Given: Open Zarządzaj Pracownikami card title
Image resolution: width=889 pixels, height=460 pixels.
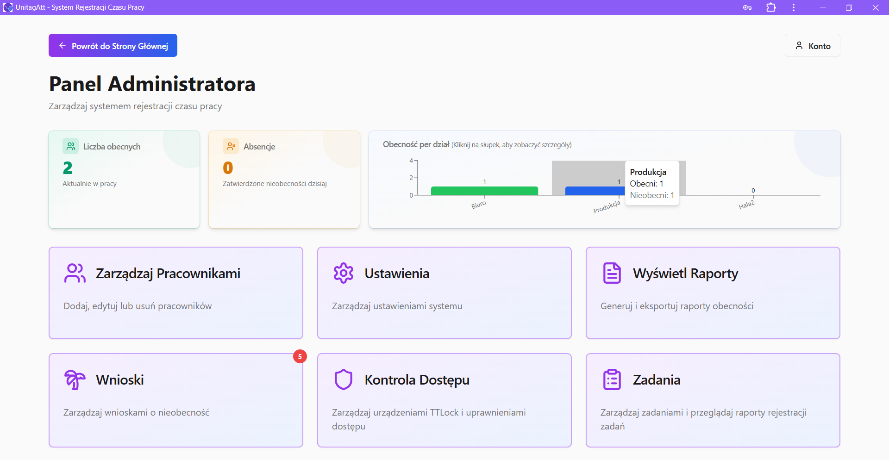Looking at the screenshot, I should click(168, 273).
